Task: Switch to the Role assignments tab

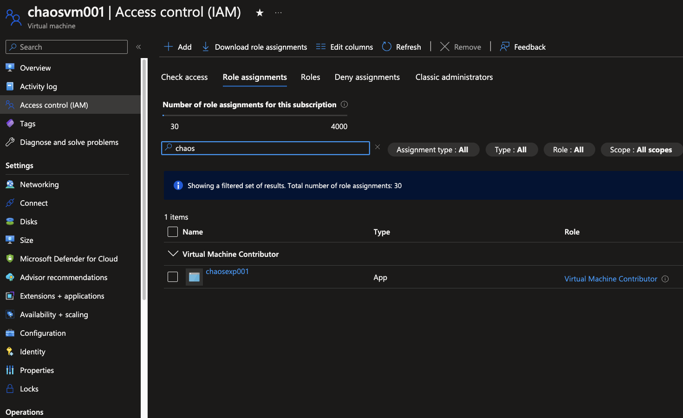Action: (255, 77)
